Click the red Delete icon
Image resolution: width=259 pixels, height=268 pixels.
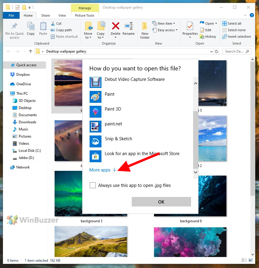point(115,26)
